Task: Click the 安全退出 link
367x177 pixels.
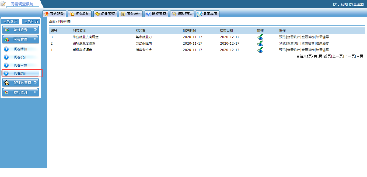Action: [356, 4]
